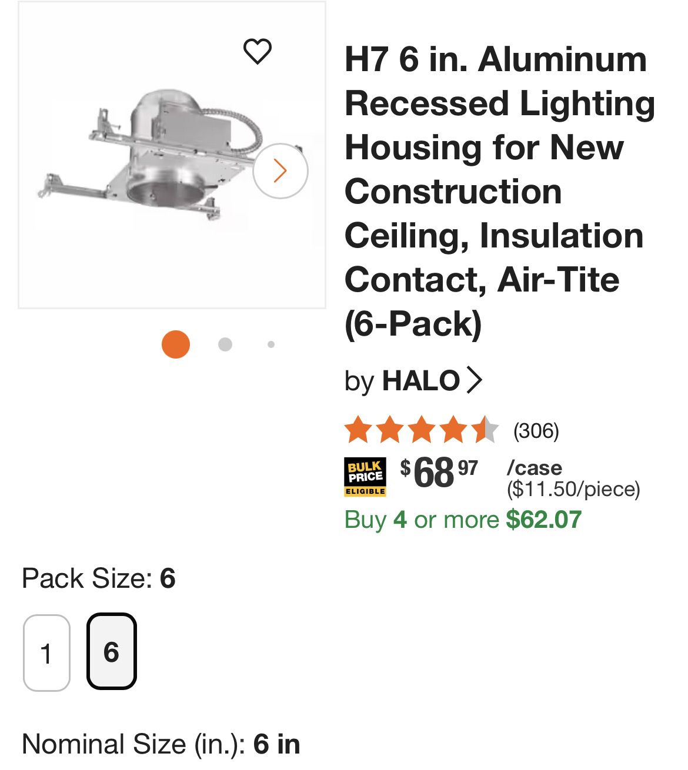
Task: Select the first orange carousel dot
Action: click(176, 344)
